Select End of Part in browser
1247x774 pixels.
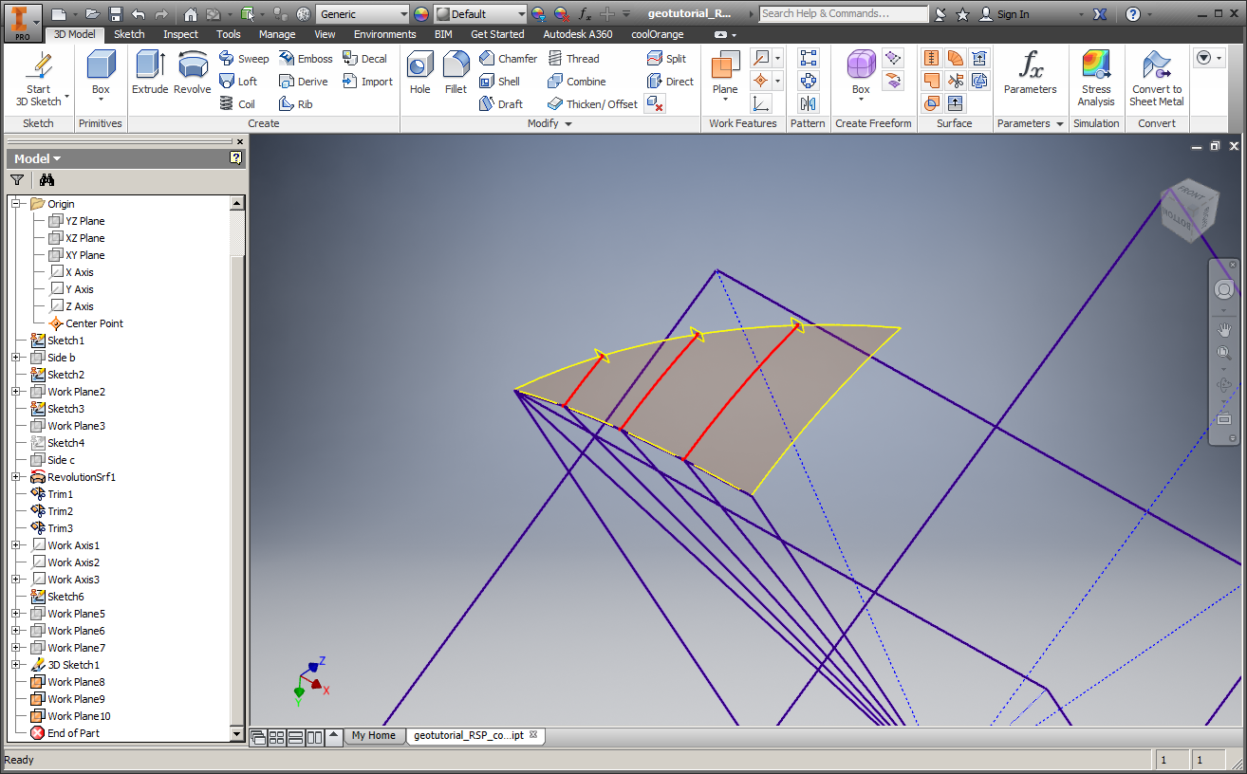73,733
